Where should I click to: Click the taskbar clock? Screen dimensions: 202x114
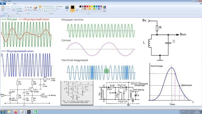pos(197,112)
